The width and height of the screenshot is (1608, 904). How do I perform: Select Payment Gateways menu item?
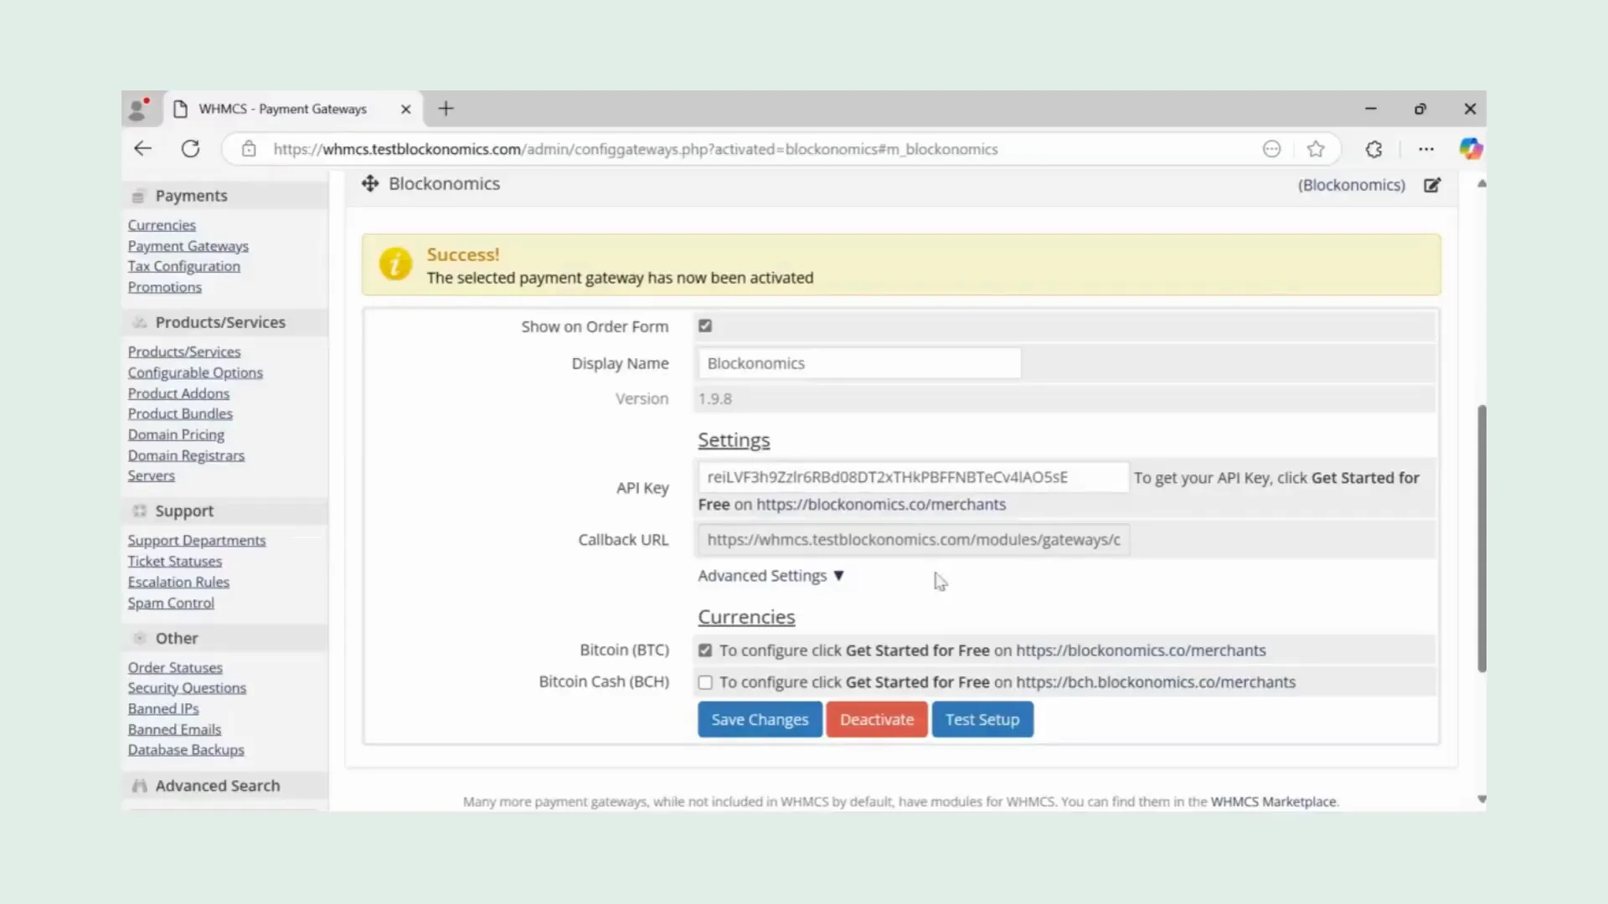(x=188, y=245)
